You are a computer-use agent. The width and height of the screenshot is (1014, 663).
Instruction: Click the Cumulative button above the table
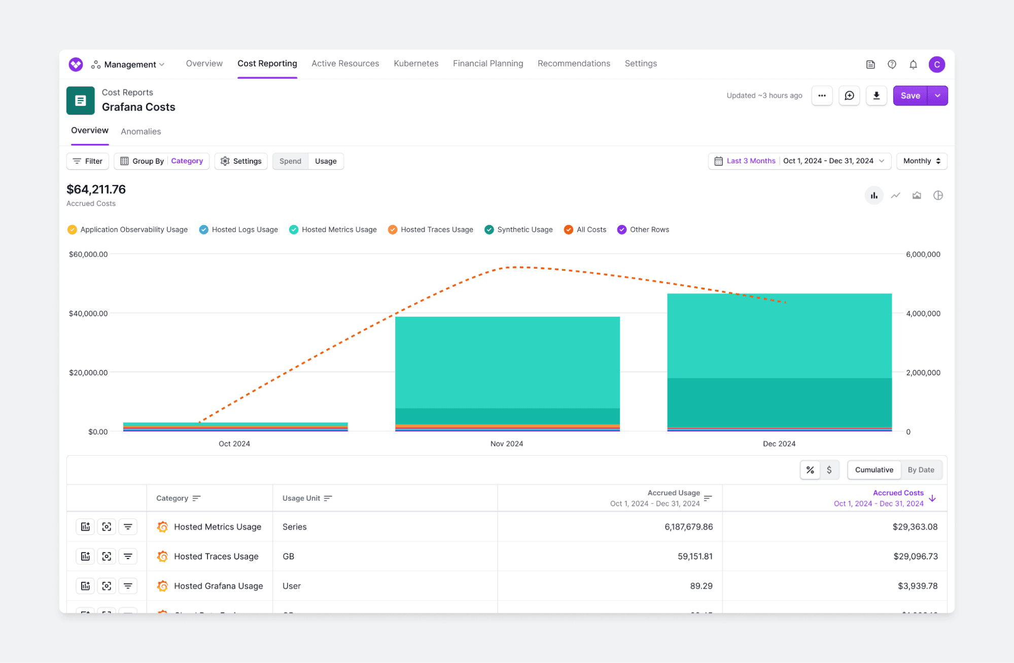pyautogui.click(x=873, y=469)
